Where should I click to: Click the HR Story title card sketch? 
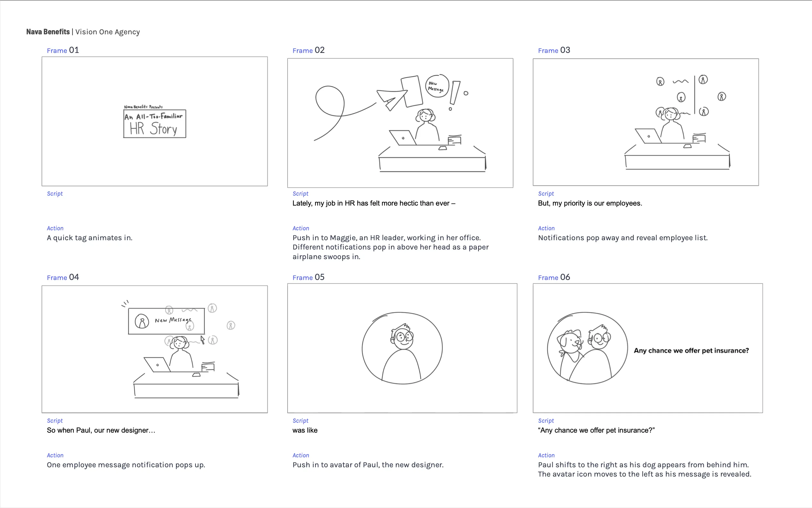[x=154, y=124]
